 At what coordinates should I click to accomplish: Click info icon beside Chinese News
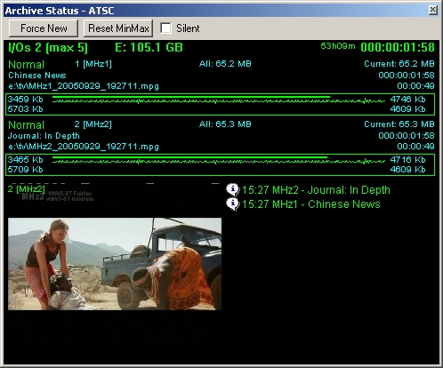(x=232, y=204)
